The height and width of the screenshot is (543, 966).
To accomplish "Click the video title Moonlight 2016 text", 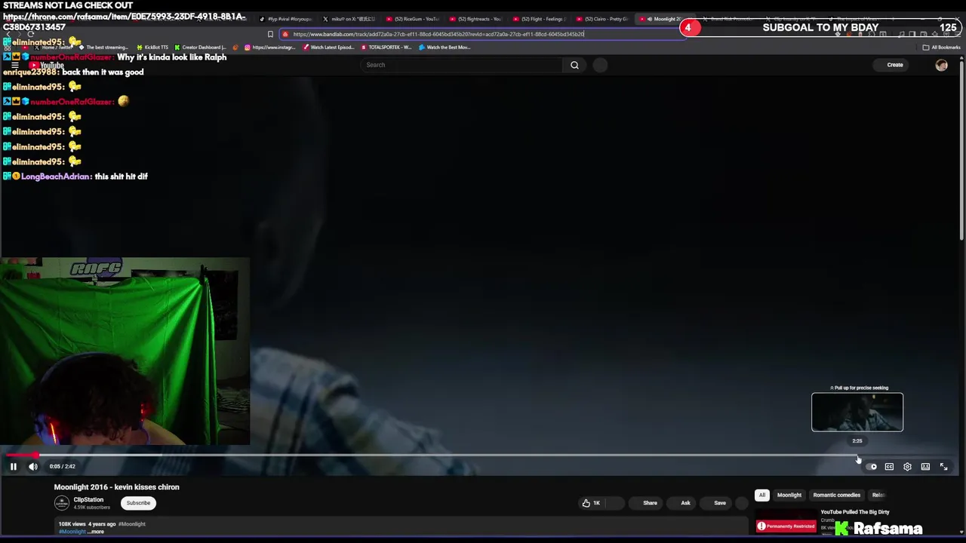I will coord(116,487).
